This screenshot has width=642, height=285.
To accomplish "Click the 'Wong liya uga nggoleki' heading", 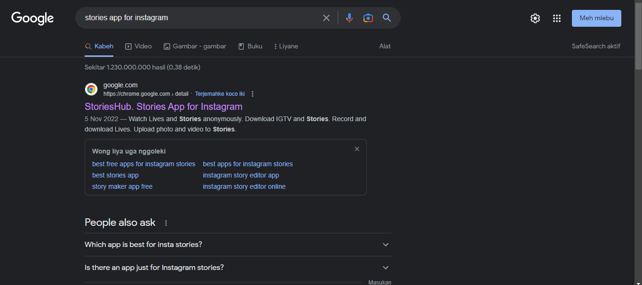I will coord(129,151).
